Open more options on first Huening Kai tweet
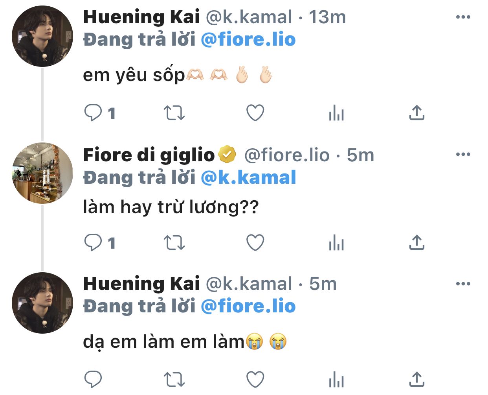488x395 pixels. click(463, 17)
